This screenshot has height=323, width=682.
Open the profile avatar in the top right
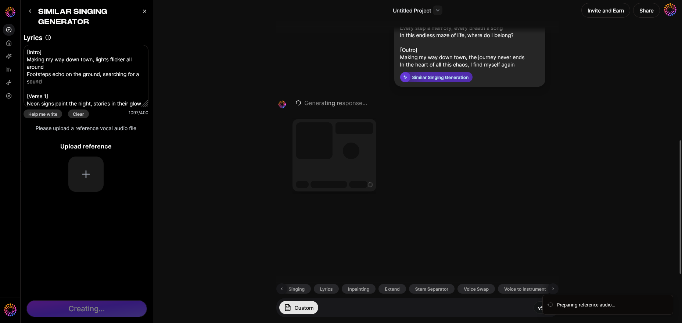coord(670,10)
